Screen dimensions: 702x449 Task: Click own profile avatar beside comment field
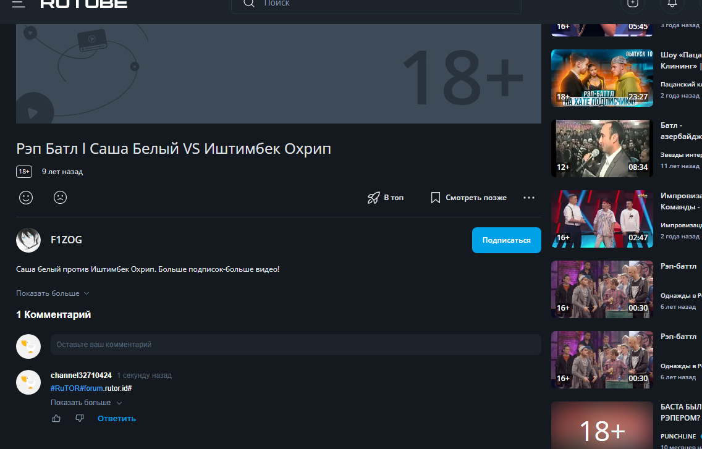click(28, 346)
